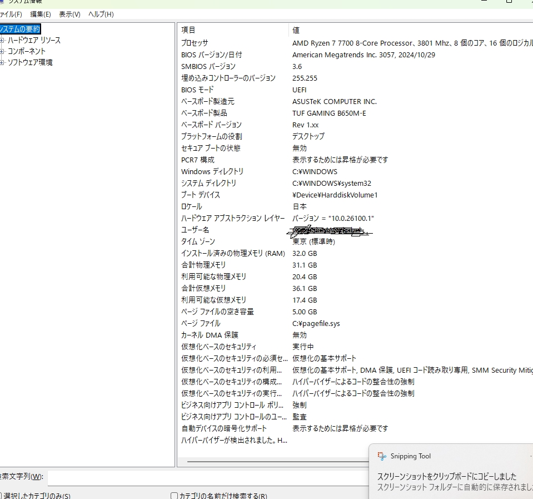The image size is (533, 499).
Task: Open the 表示(V) menu
Action: (x=69, y=14)
